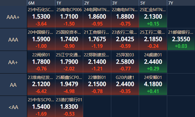Click the 24虞建01 bond tile
The width and height of the screenshot is (195, 117).
click(153, 62)
